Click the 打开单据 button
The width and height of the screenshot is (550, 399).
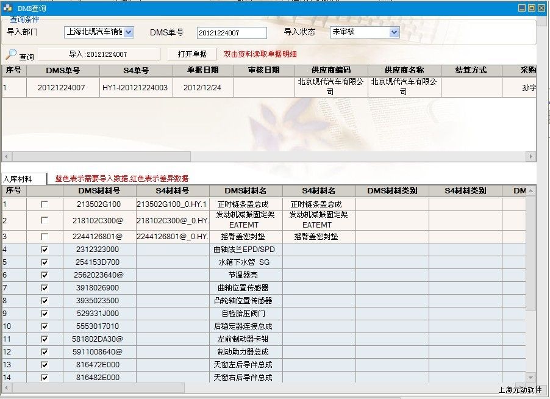tap(192, 54)
